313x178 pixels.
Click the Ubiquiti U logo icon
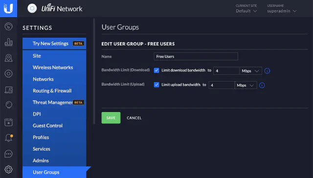click(x=8, y=8)
